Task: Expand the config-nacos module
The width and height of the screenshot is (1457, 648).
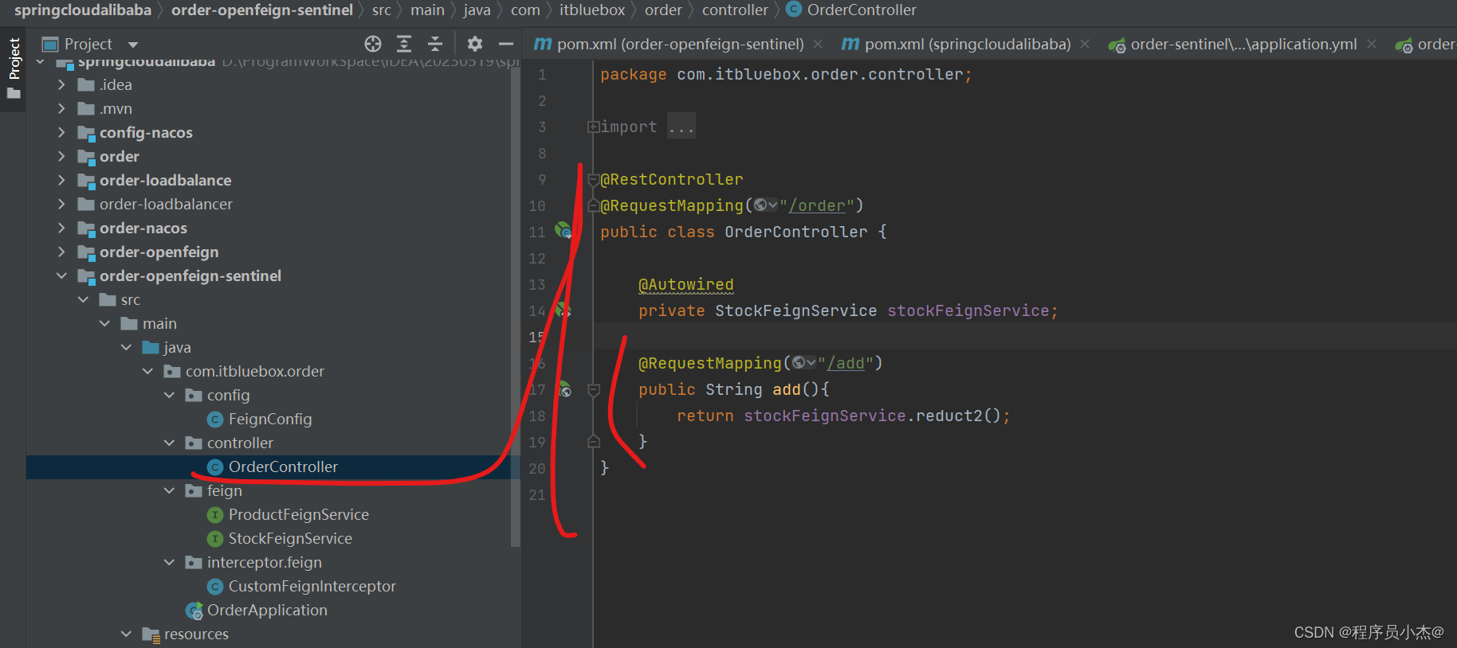Action: (x=61, y=132)
